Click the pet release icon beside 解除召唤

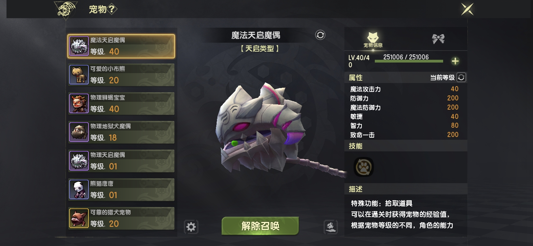click(330, 227)
